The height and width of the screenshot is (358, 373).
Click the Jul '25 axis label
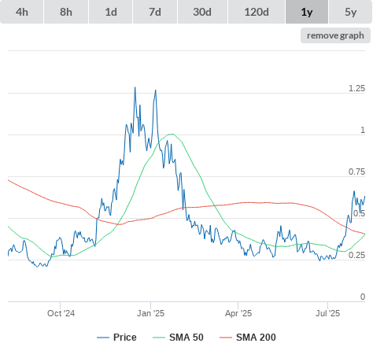point(327,313)
